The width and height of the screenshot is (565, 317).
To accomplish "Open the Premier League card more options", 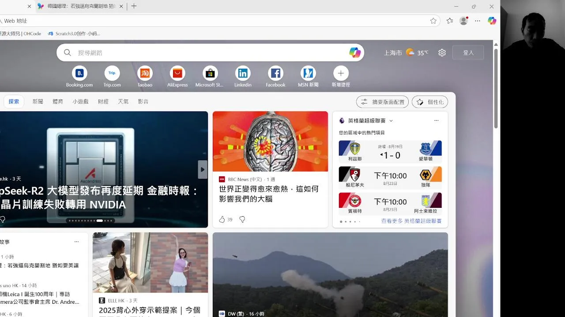I will point(436,120).
